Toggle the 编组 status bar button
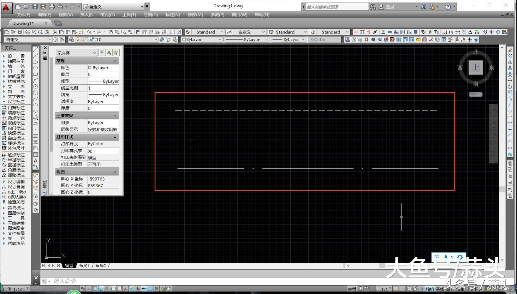 pos(430,289)
